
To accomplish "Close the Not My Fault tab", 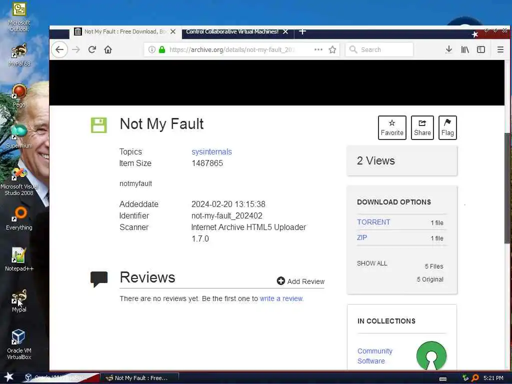I will coord(173,31).
